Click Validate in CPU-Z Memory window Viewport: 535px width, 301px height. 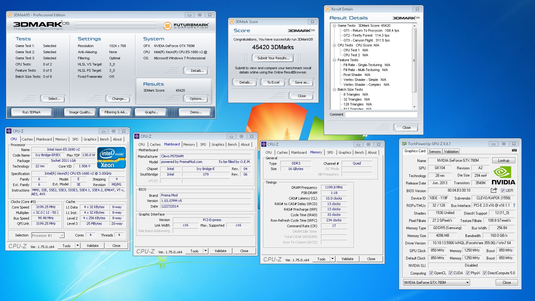pyautogui.click(x=347, y=259)
